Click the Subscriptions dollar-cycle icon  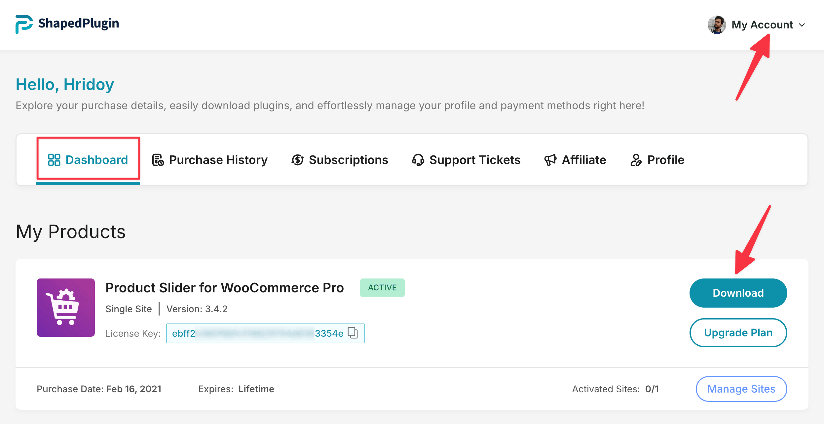(297, 160)
